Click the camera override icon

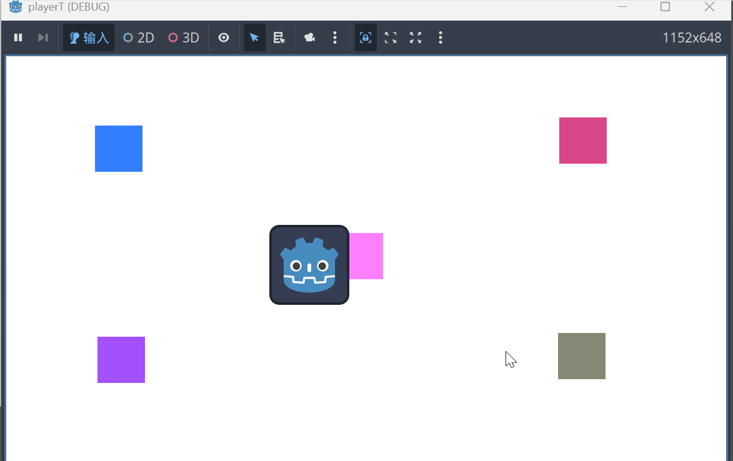tap(309, 37)
